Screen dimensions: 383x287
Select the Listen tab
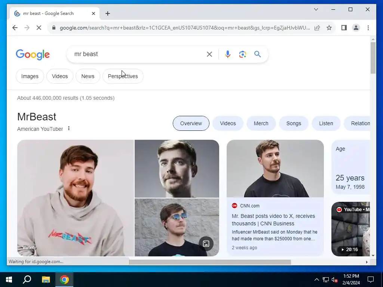[x=326, y=123]
